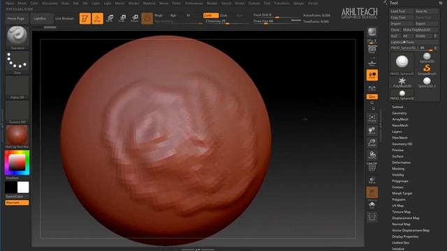Open the Alpha menu
The height and width of the screenshot is (251, 447).
pos(10,3)
